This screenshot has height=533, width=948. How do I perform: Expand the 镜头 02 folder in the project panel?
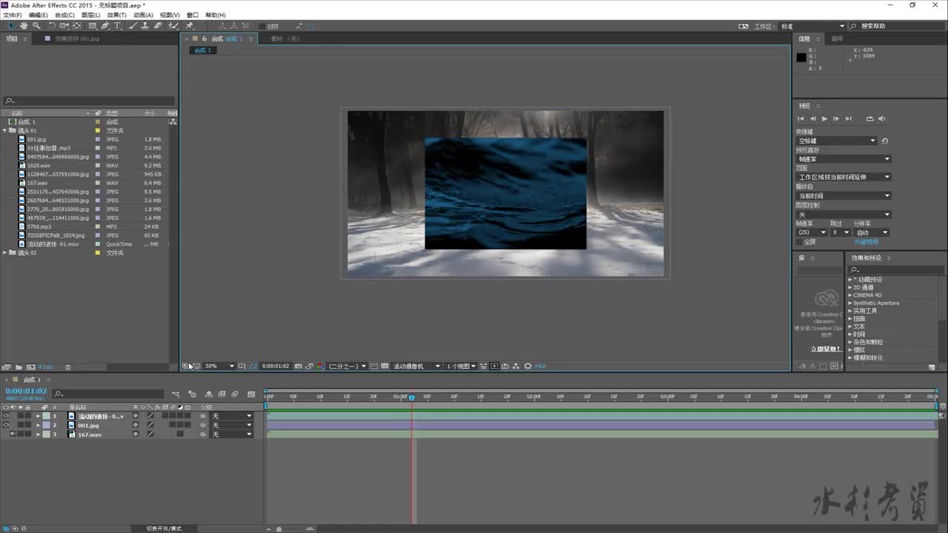pyautogui.click(x=5, y=252)
